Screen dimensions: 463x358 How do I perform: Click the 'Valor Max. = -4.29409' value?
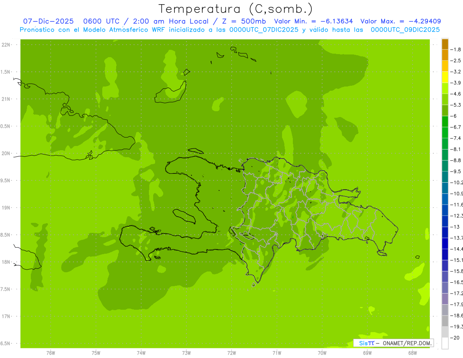pyautogui.click(x=400, y=21)
